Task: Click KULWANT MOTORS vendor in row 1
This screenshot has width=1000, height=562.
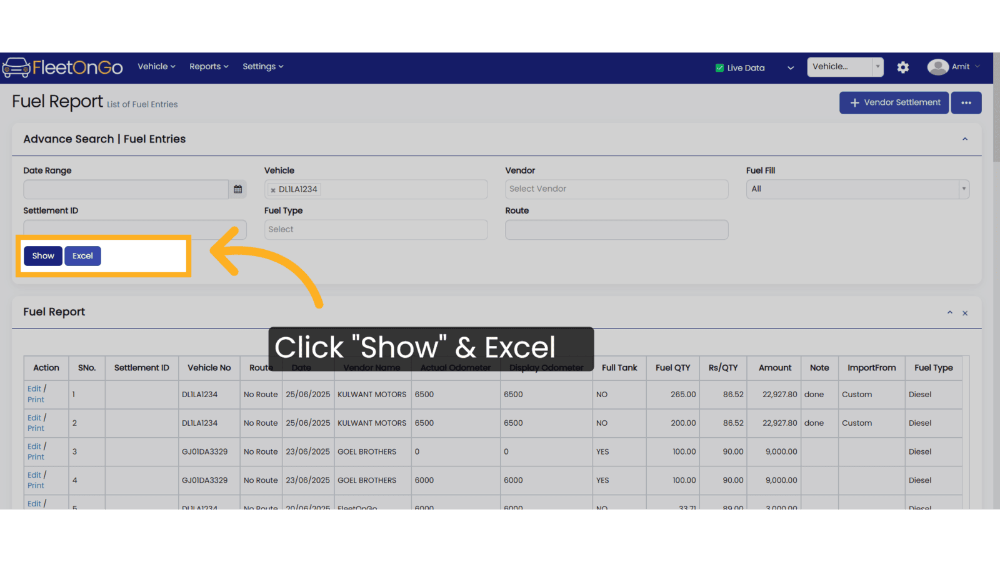Action: [372, 395]
